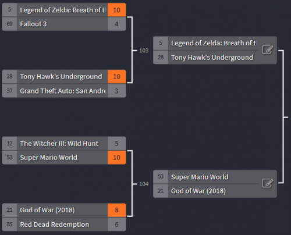Select The Witcher III: Wild Hunt entry

pos(64,144)
